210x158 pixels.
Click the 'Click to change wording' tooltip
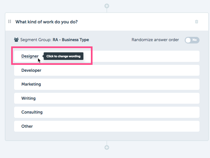tap(63, 56)
